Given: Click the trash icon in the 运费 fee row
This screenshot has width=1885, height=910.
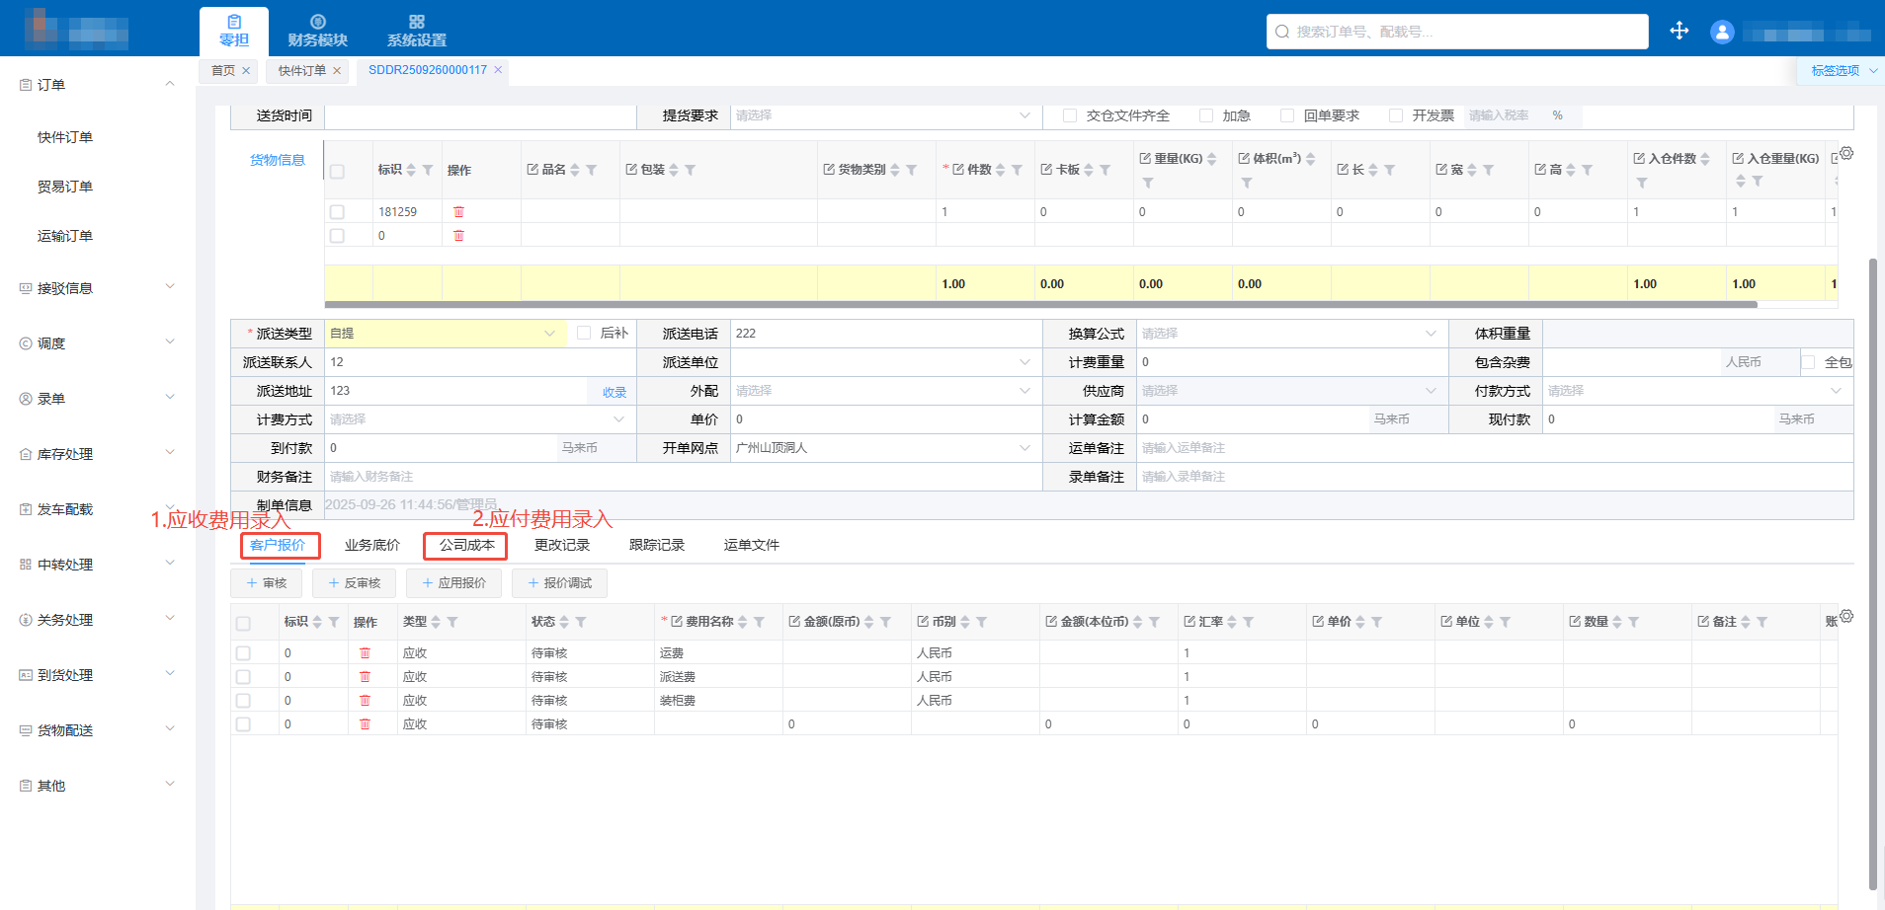Looking at the screenshot, I should click(365, 653).
